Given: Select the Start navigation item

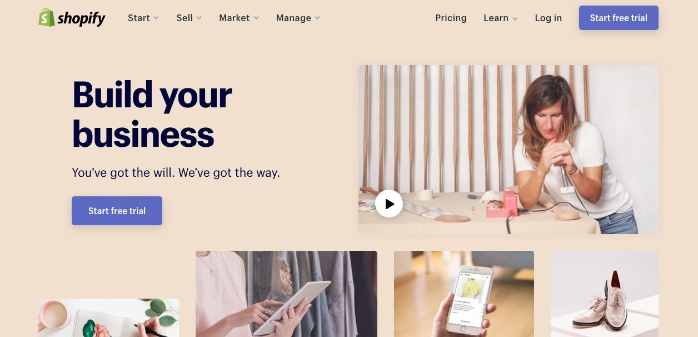Looking at the screenshot, I should click(138, 18).
